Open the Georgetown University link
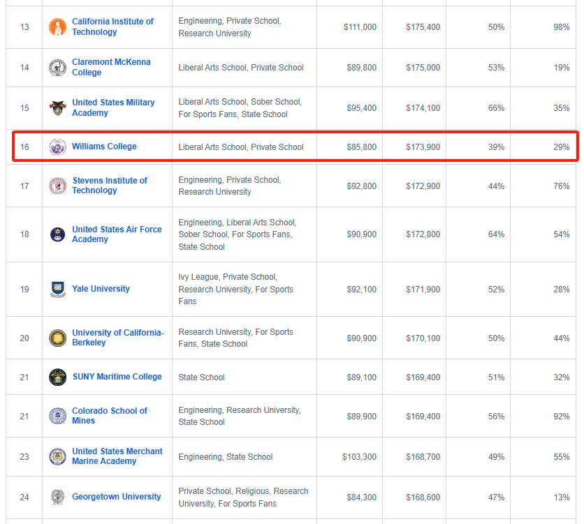The image size is (584, 524). pyautogui.click(x=117, y=497)
